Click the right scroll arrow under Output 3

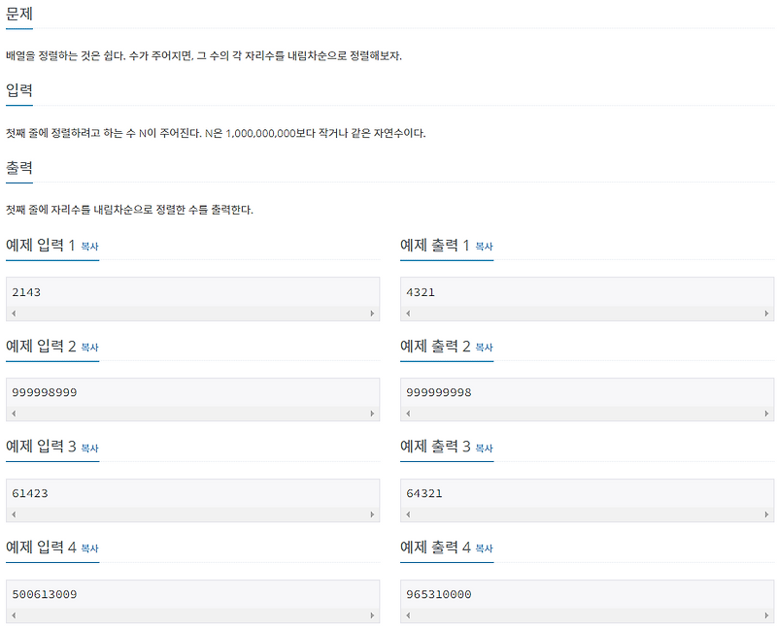tap(765, 514)
